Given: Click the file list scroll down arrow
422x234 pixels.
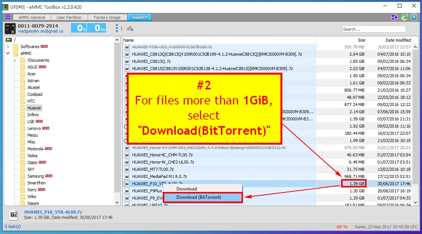Looking at the screenshot, I should pos(415,203).
